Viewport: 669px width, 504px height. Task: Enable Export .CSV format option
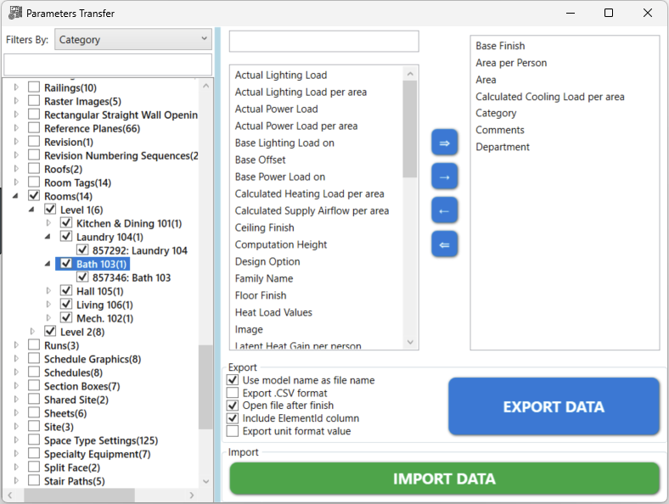pyautogui.click(x=233, y=392)
